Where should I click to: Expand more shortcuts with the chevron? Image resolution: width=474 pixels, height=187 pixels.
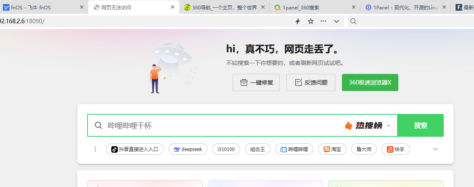coord(436,149)
